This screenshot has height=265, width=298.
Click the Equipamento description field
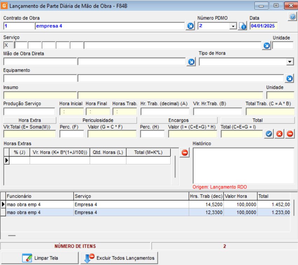point(181,78)
